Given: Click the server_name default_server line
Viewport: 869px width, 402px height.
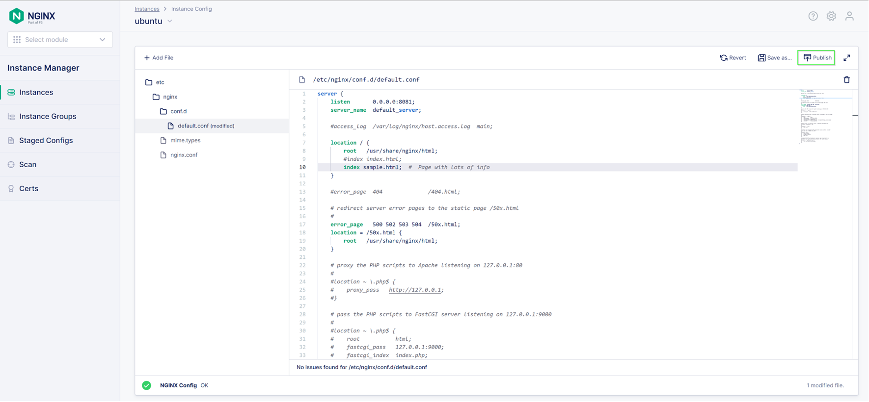Looking at the screenshot, I should [x=376, y=110].
